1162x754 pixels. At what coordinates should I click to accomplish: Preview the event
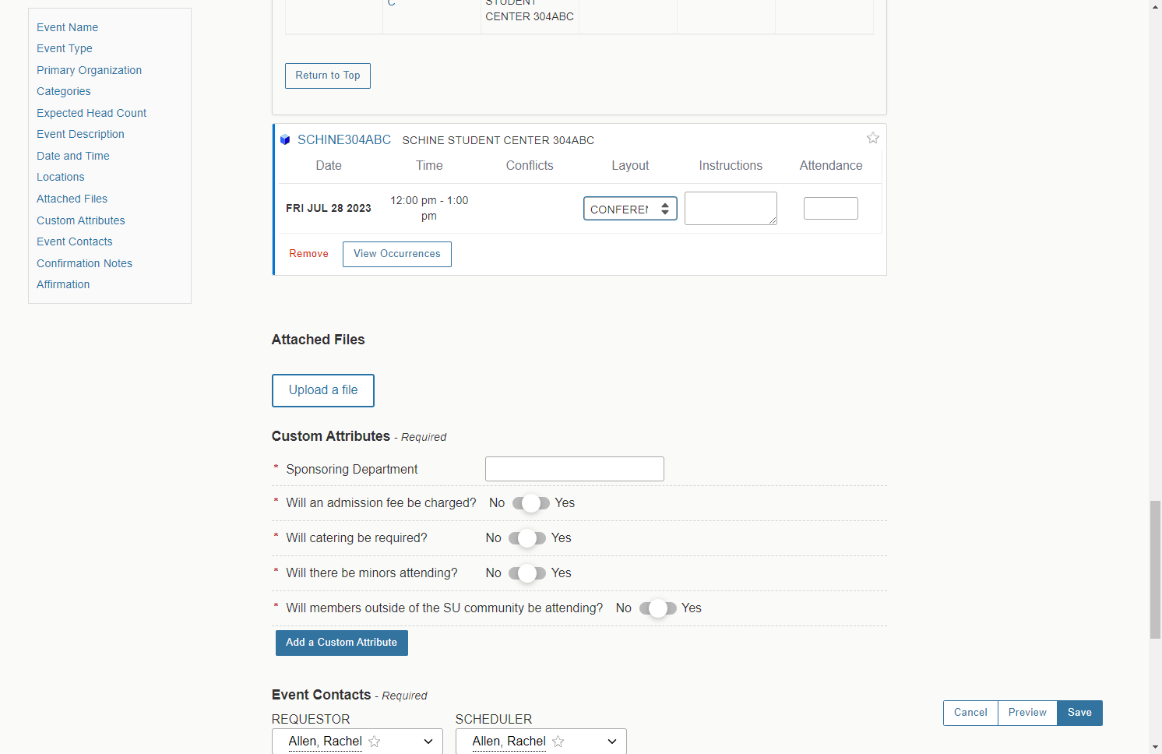1027,713
